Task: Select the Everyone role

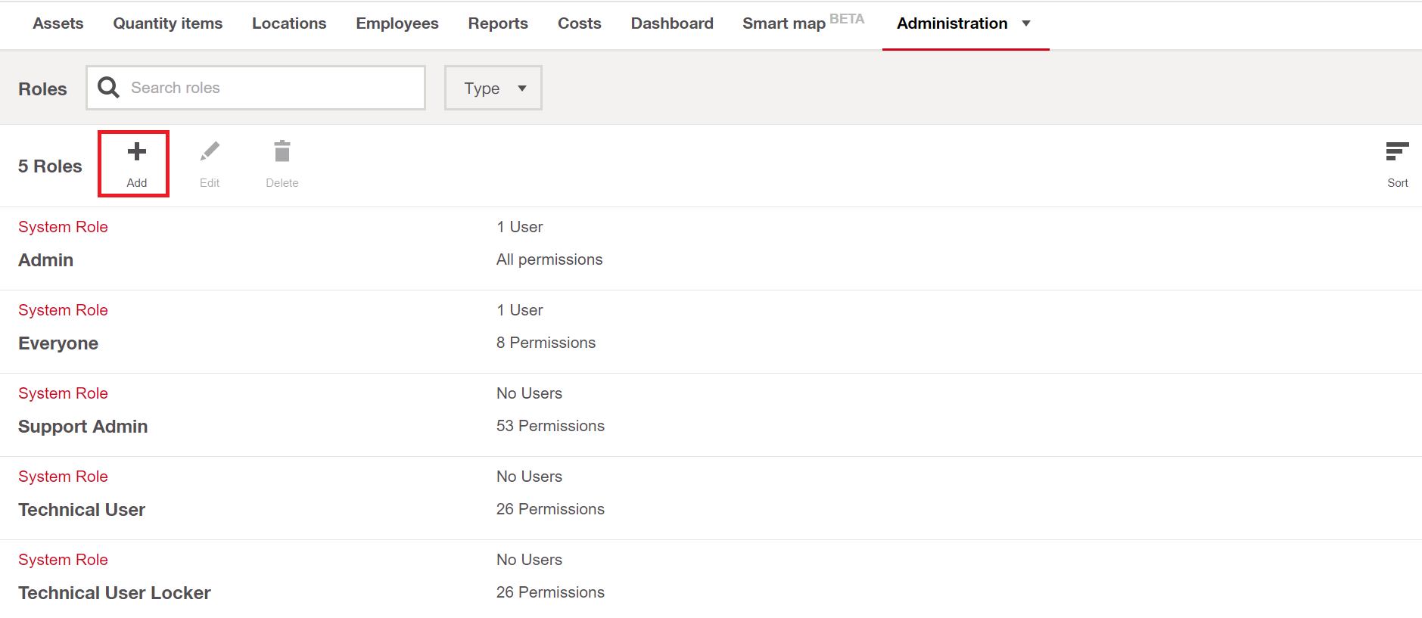Action: coord(58,343)
